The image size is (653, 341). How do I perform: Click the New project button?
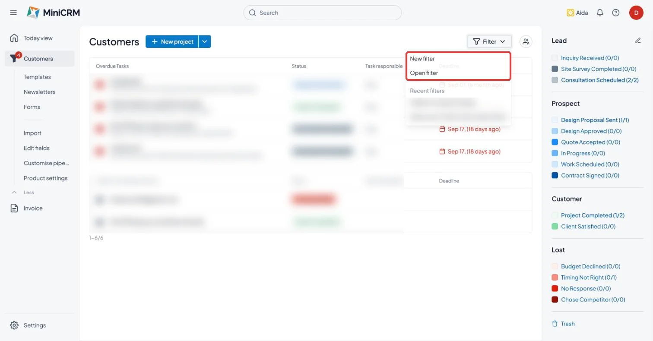coord(172,41)
